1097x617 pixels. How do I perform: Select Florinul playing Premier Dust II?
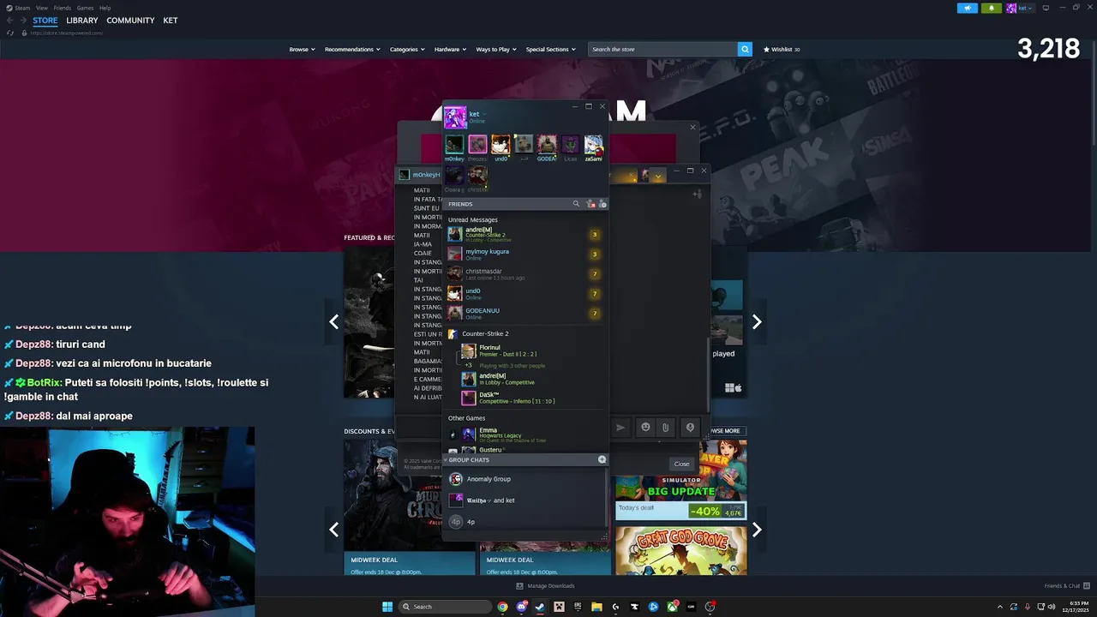531,350
